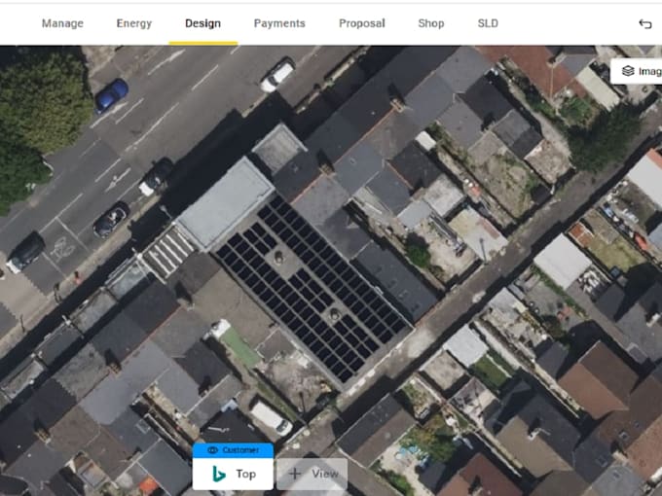
Task: Open the Imagery layers button
Action: click(639, 71)
